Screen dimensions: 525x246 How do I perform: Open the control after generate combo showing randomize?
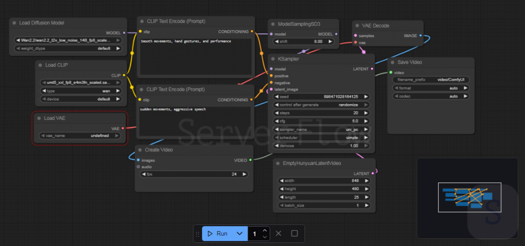[x=321, y=105]
